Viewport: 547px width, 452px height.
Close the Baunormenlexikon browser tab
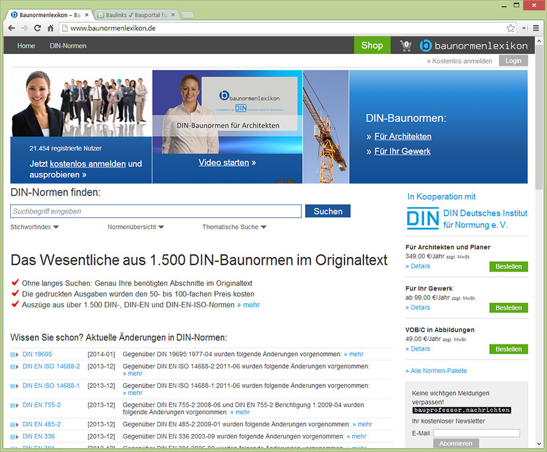click(86, 15)
